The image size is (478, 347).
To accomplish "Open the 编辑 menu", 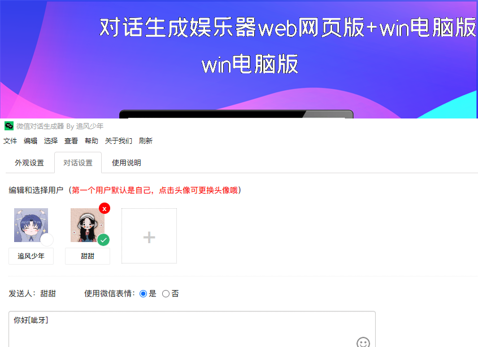I will [31, 140].
